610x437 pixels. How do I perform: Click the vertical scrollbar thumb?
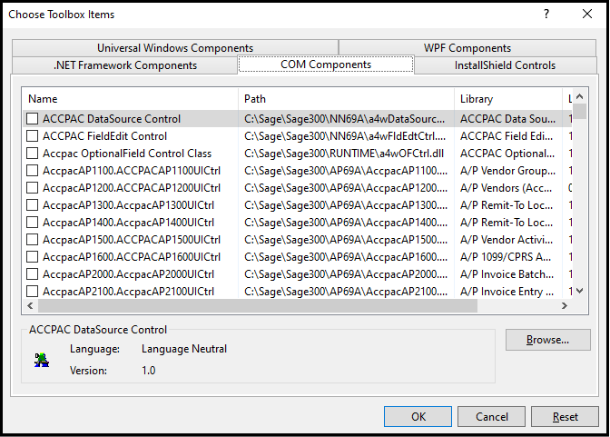580,111
